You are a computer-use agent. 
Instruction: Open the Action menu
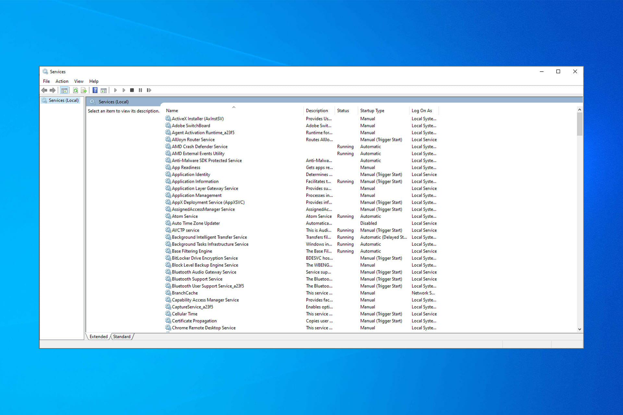pos(62,81)
